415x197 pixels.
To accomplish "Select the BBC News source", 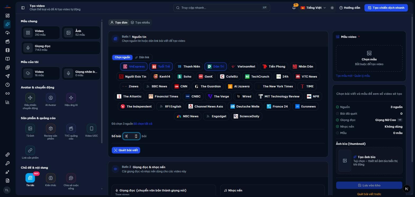I will coord(156,86).
